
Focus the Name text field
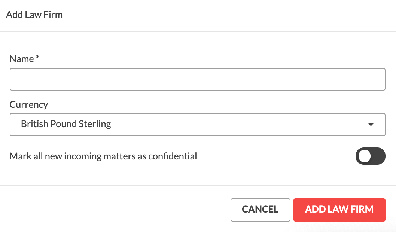click(198, 79)
